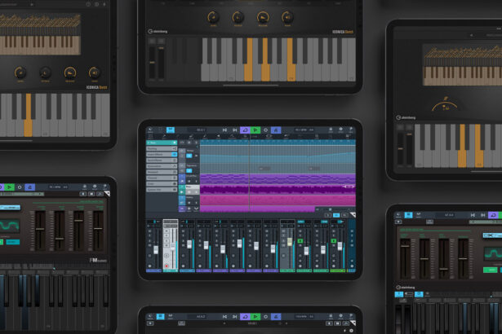
Task: Click the left-triangle tool on the center iPad
Action: tap(218, 136)
